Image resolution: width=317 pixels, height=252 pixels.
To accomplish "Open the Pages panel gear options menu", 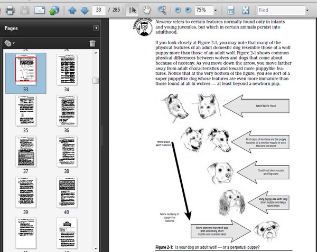I will [x=10, y=43].
